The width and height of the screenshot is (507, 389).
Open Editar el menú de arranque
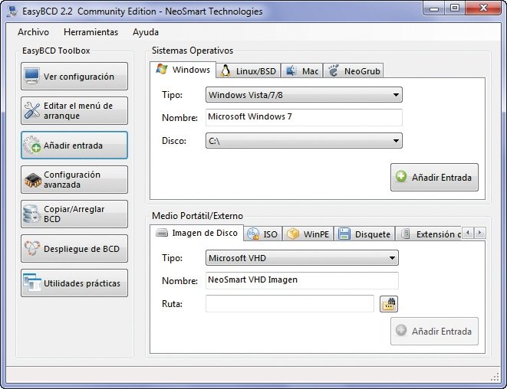tap(74, 111)
